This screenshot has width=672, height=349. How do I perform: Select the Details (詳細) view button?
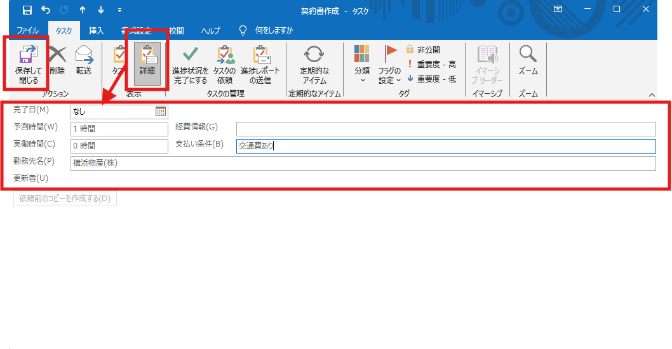pyautogui.click(x=147, y=63)
